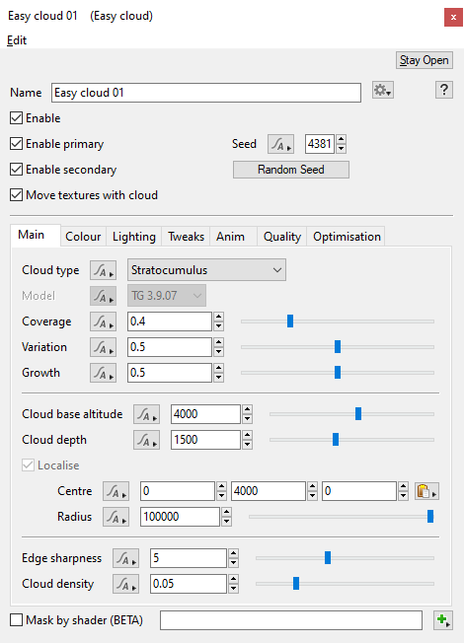Open animation button for Cloud base altitude
The width and height of the screenshot is (464, 643).
pyautogui.click(x=146, y=414)
